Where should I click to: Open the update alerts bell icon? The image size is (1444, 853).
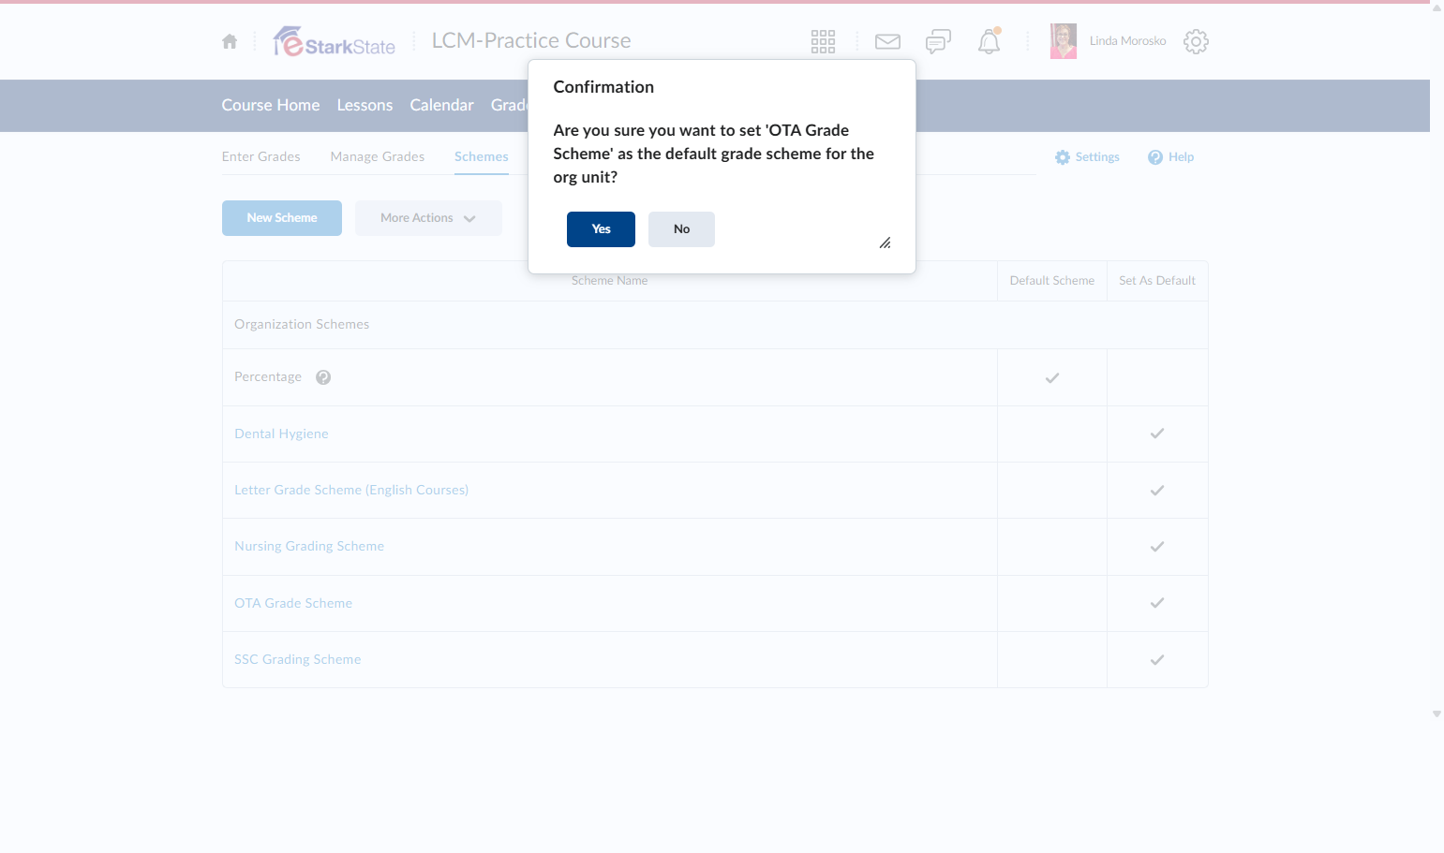point(990,41)
